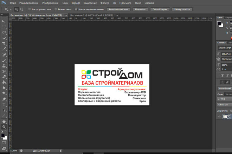
Task: Open the Выделение menu
Action: 90,3
